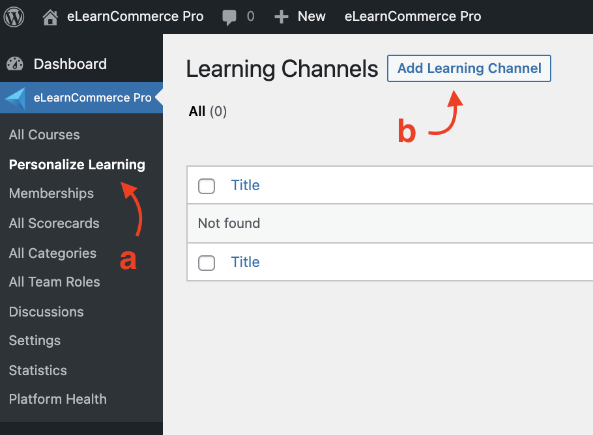The width and height of the screenshot is (593, 435).
Task: Click the Dashboard gauge icon
Action: point(15,64)
